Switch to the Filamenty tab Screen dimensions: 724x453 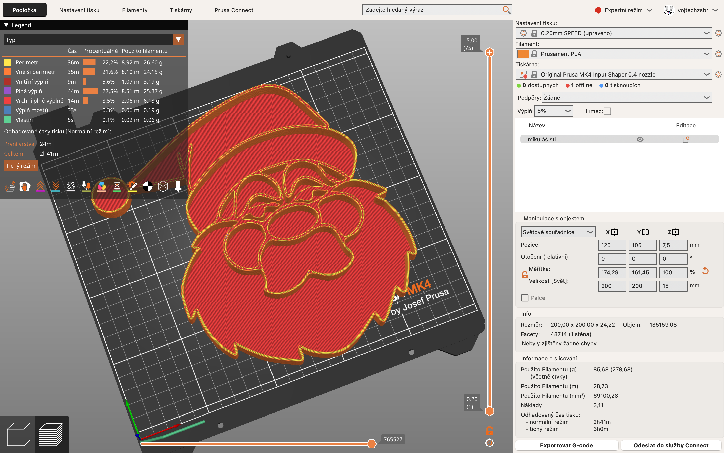click(135, 10)
